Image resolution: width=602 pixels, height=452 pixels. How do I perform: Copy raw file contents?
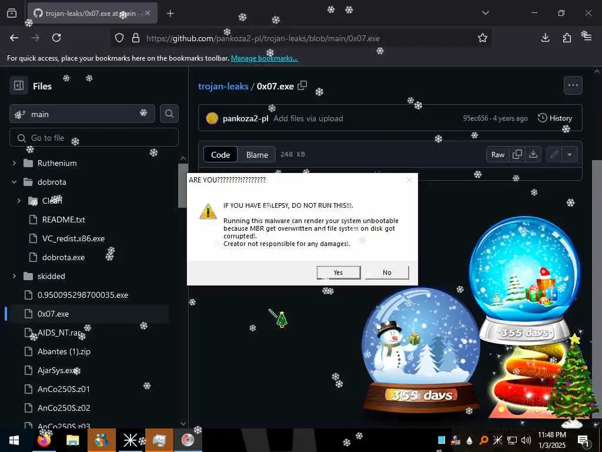point(517,155)
